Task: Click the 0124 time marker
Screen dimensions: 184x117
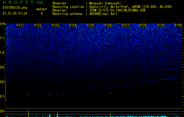Action: (x=73, y=25)
